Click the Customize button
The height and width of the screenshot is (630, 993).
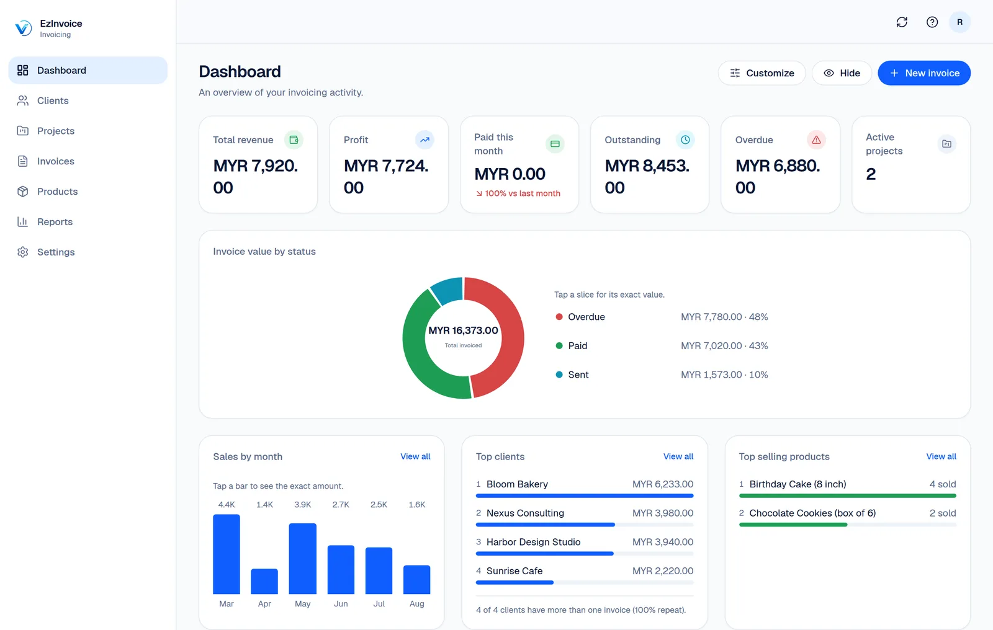pyautogui.click(x=762, y=73)
